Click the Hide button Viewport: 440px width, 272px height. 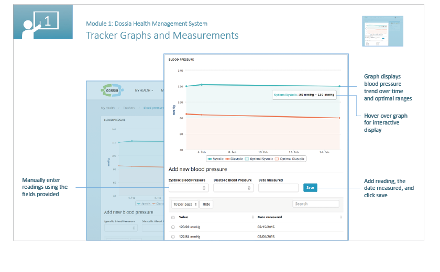point(206,204)
